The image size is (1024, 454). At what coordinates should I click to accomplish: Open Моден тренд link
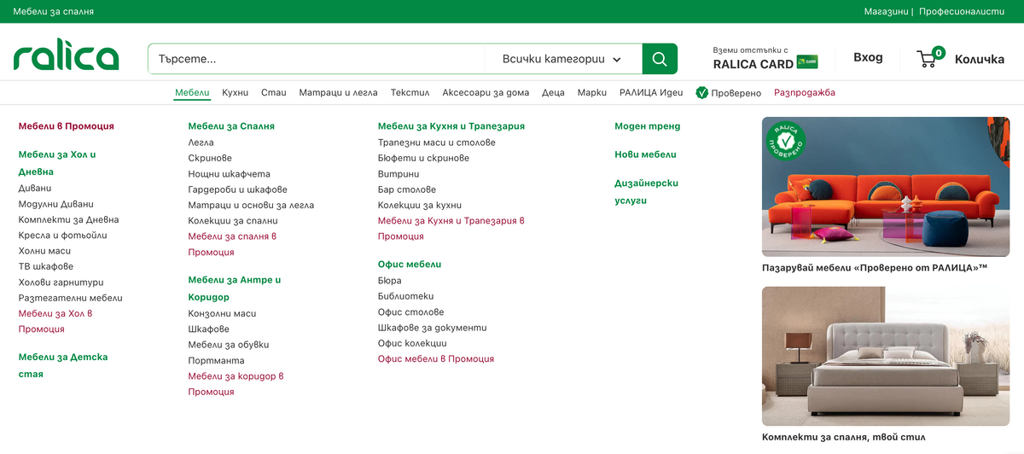point(648,126)
